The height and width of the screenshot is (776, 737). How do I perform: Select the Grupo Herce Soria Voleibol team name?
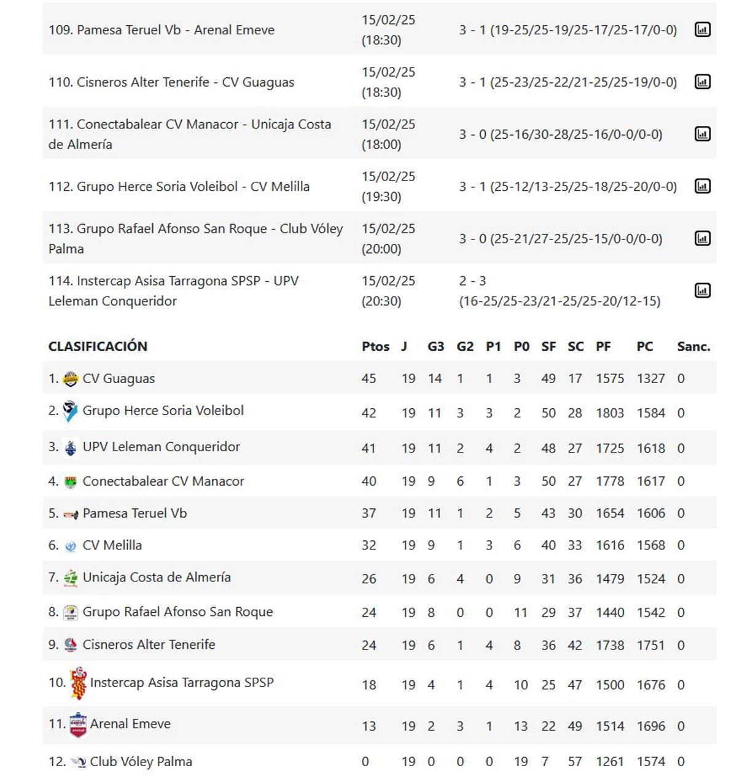pos(163,411)
